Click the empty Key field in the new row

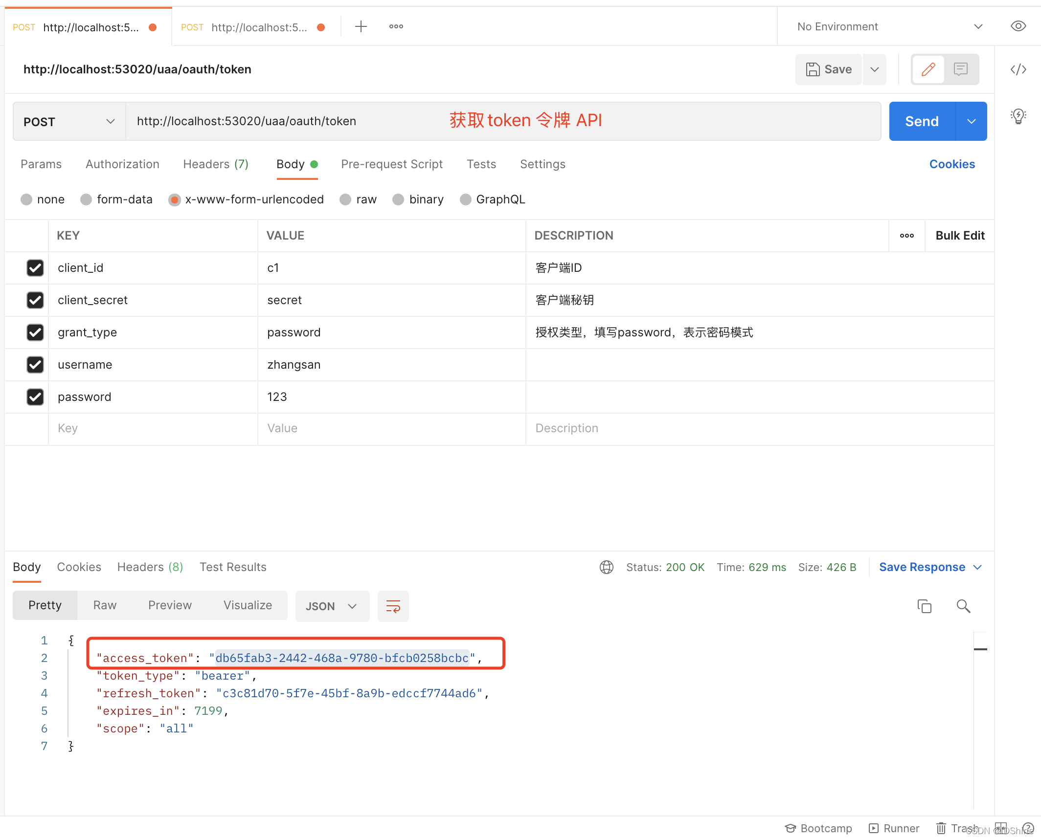pyautogui.click(x=153, y=428)
